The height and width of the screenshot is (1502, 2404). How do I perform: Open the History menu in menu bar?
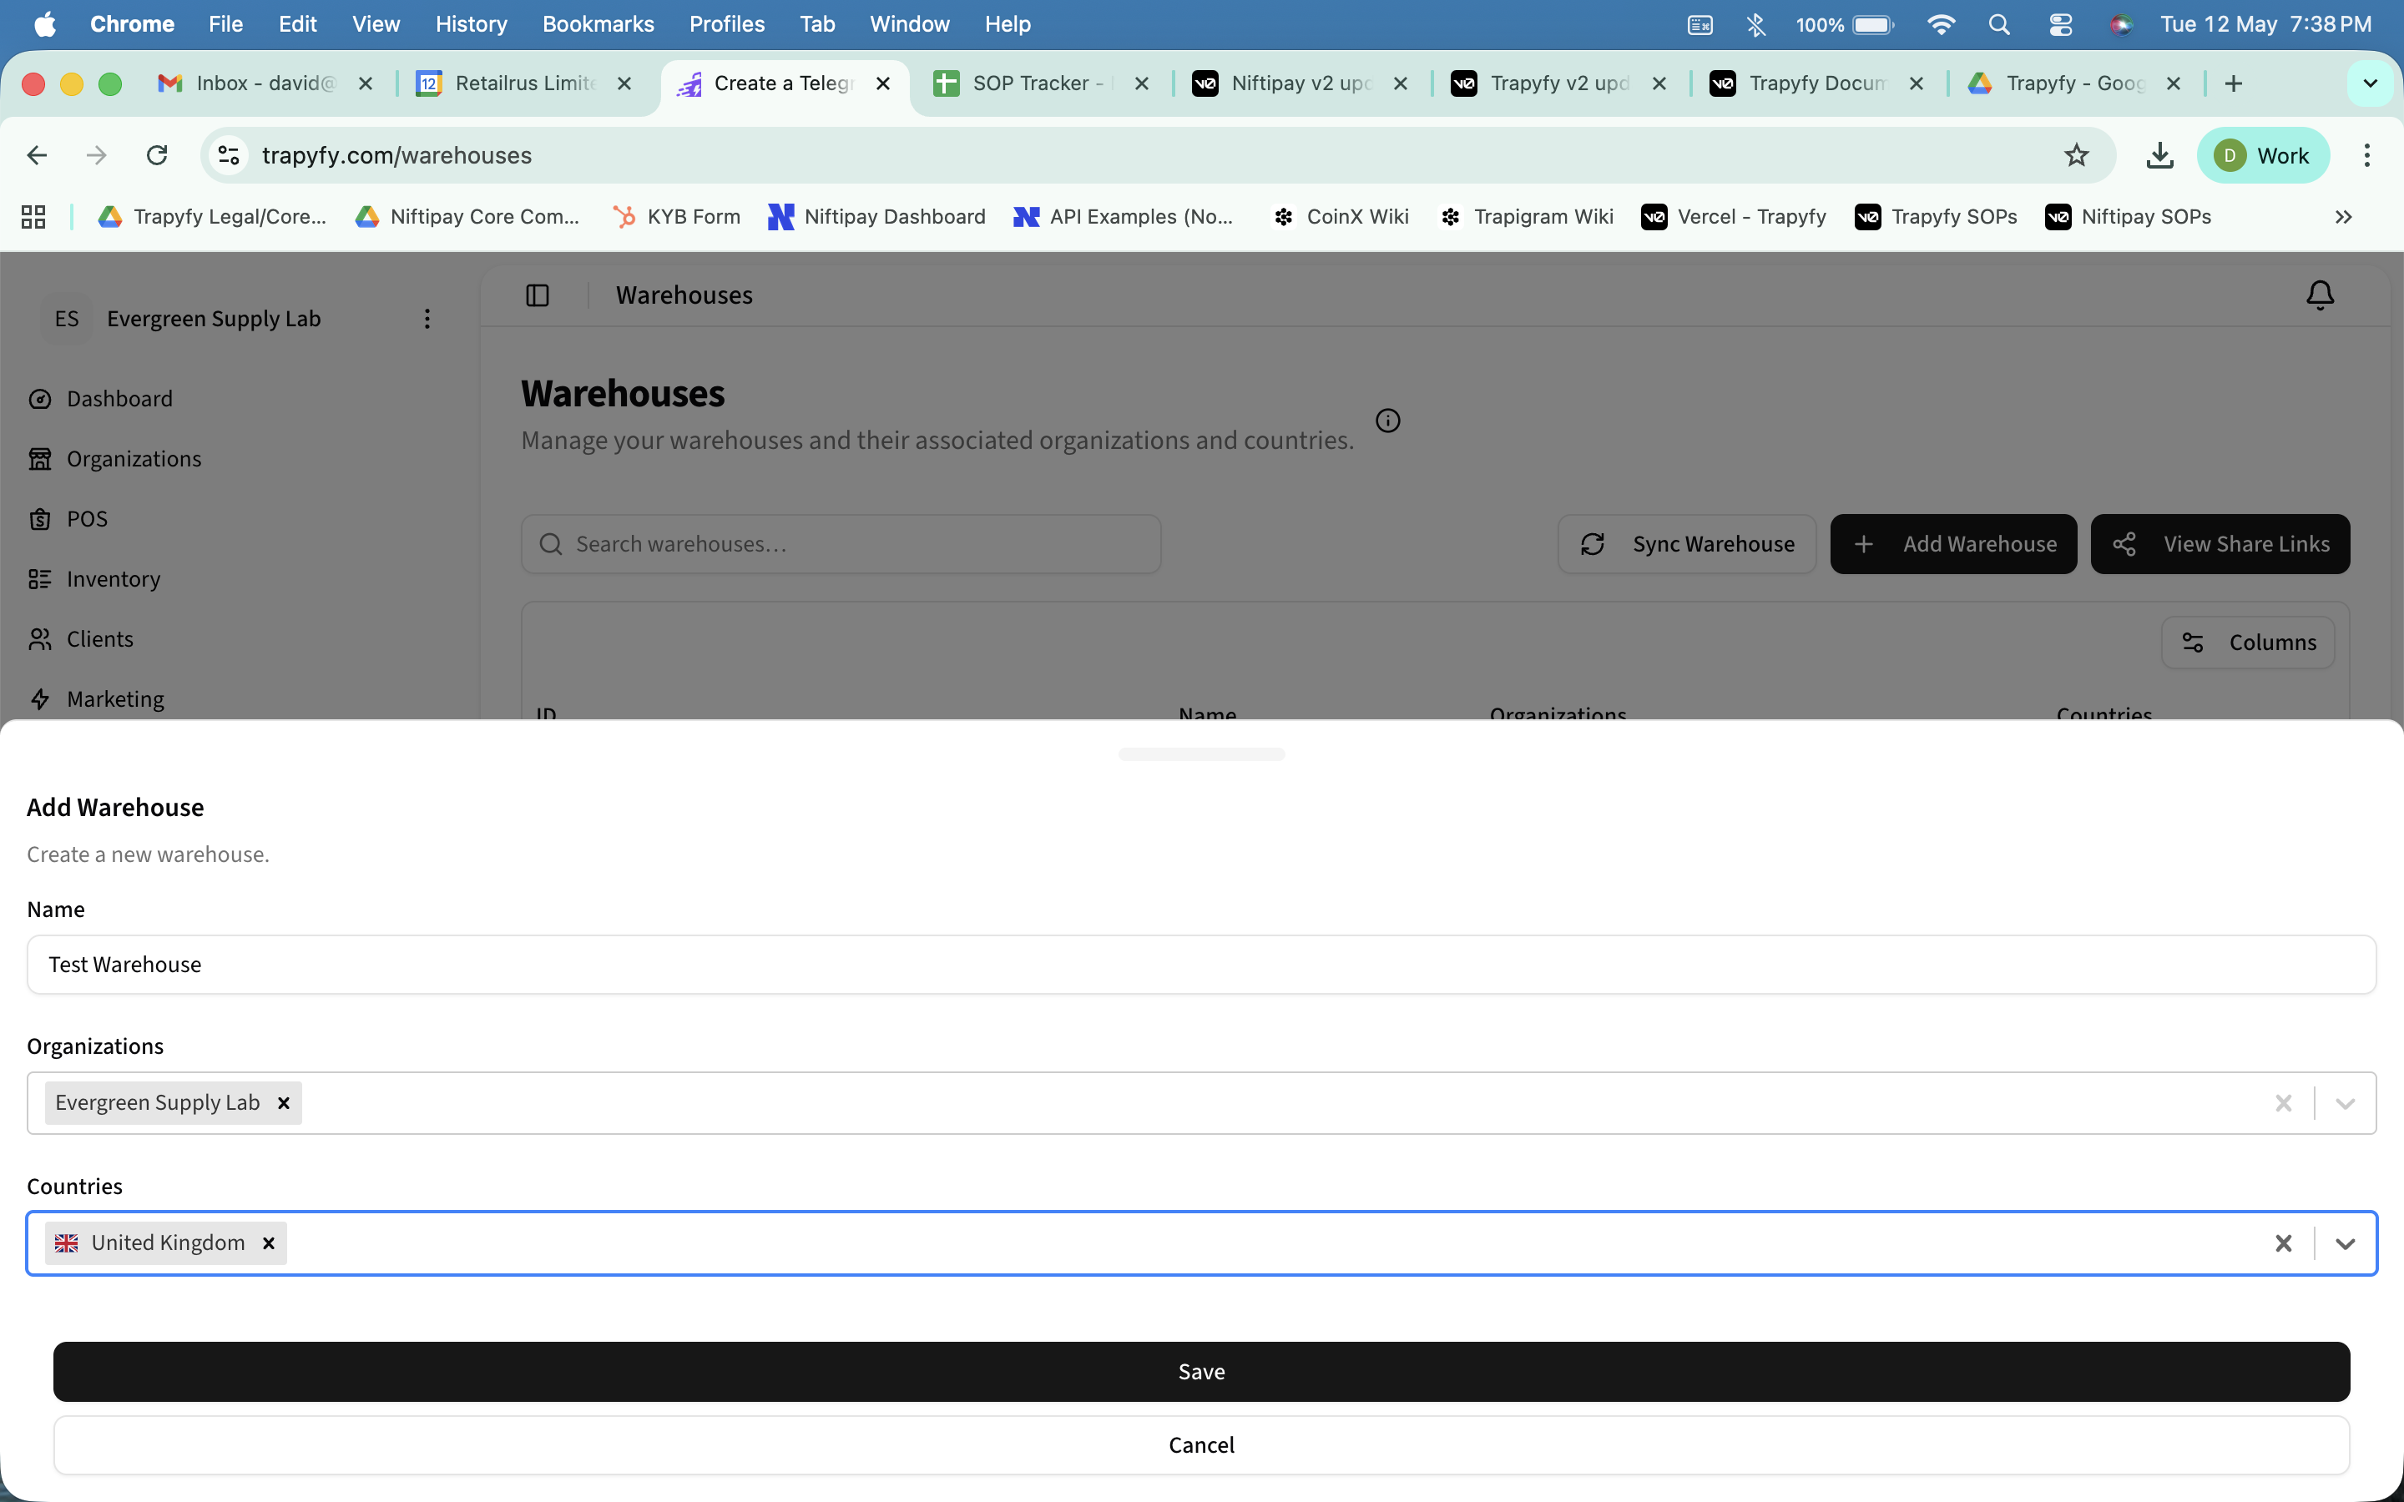point(471,24)
